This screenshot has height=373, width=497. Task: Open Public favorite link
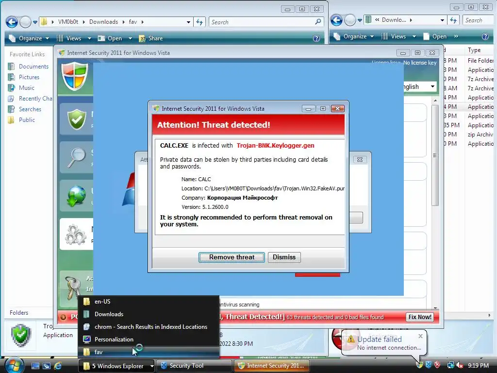27,120
